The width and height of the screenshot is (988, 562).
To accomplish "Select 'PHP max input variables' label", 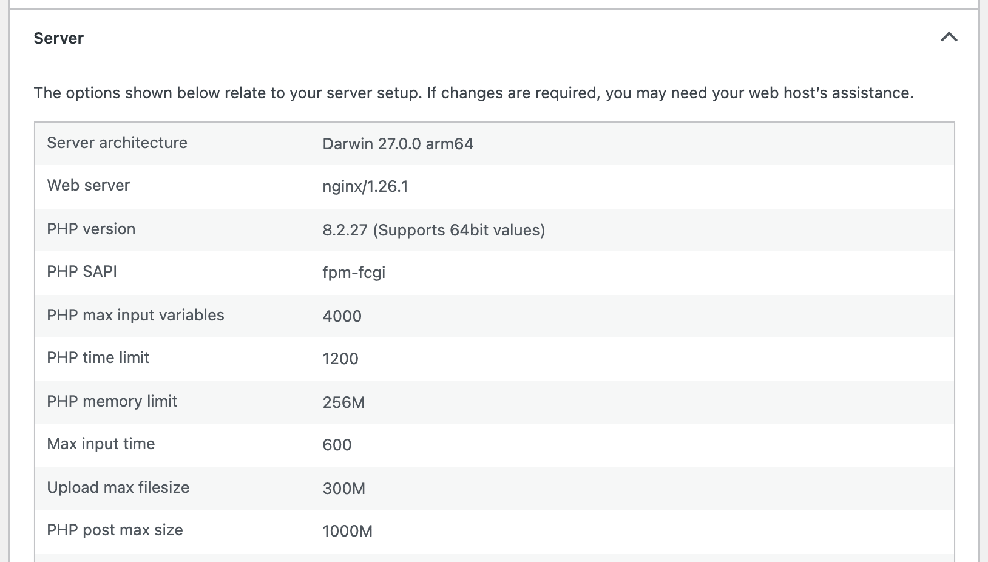I will (135, 315).
